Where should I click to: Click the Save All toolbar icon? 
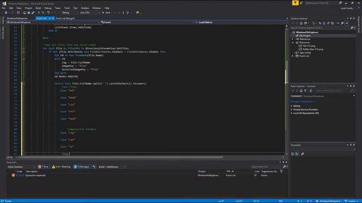33,12
